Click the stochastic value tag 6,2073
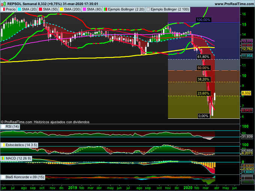Viewport: 255px width, 191px height. (x=247, y=153)
